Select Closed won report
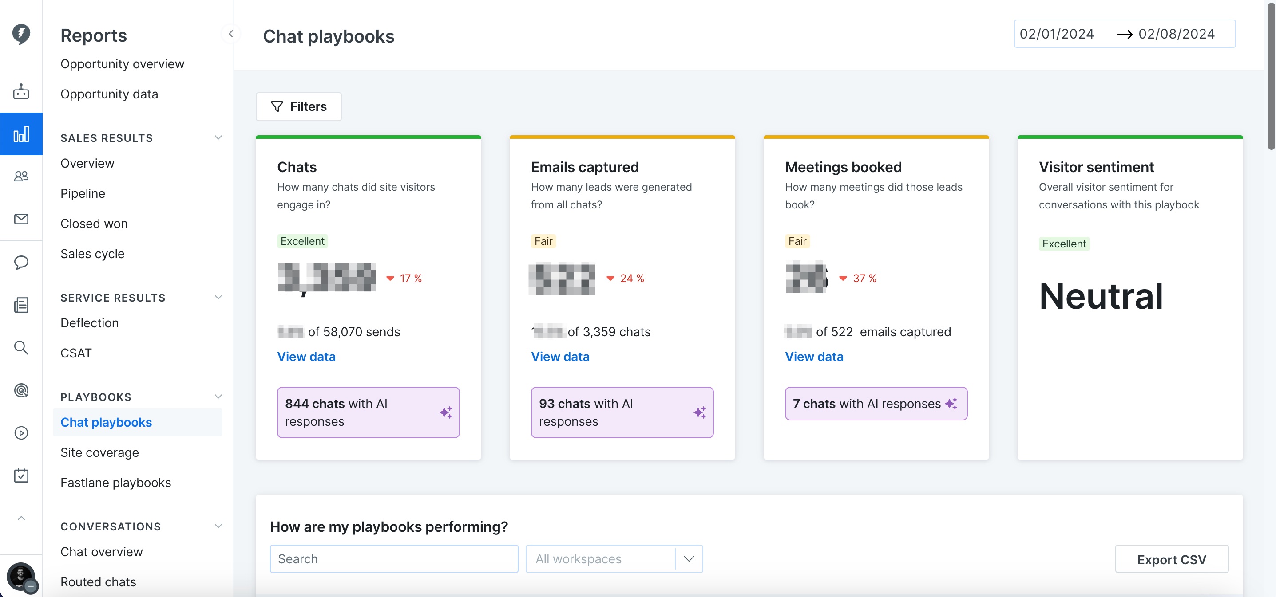The height and width of the screenshot is (597, 1276). tap(94, 224)
